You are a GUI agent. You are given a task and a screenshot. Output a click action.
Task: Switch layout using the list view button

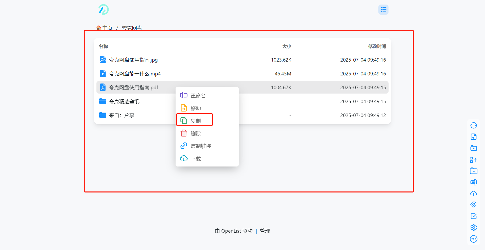383,10
